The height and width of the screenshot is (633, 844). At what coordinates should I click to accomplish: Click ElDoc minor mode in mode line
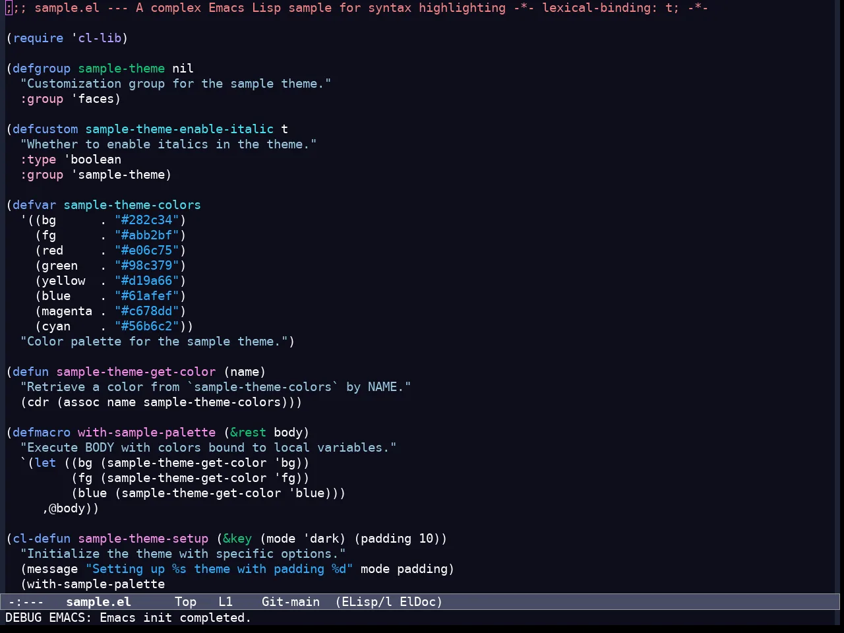421,601
